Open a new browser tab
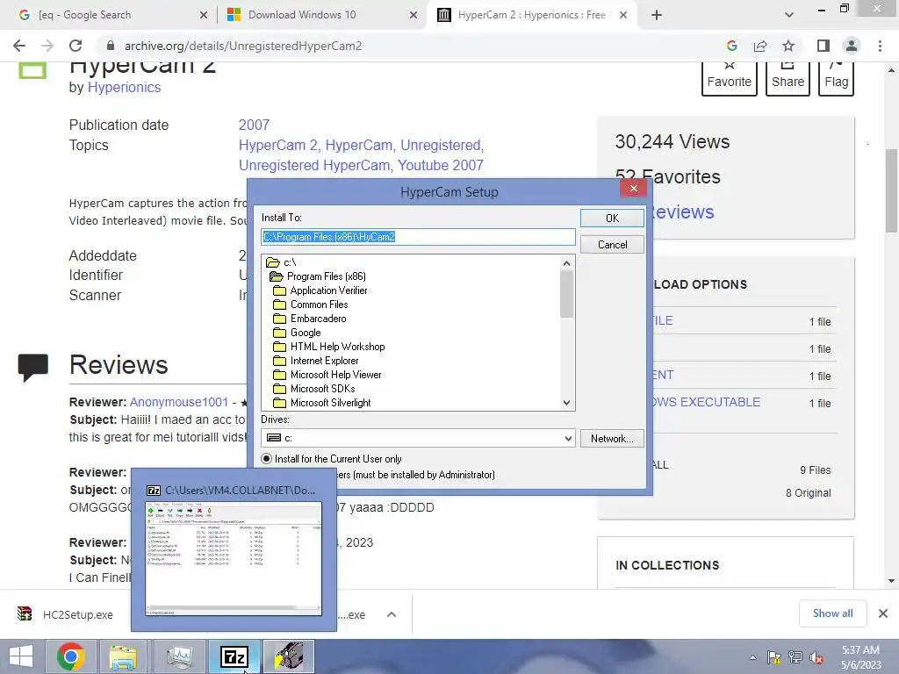 point(657,15)
